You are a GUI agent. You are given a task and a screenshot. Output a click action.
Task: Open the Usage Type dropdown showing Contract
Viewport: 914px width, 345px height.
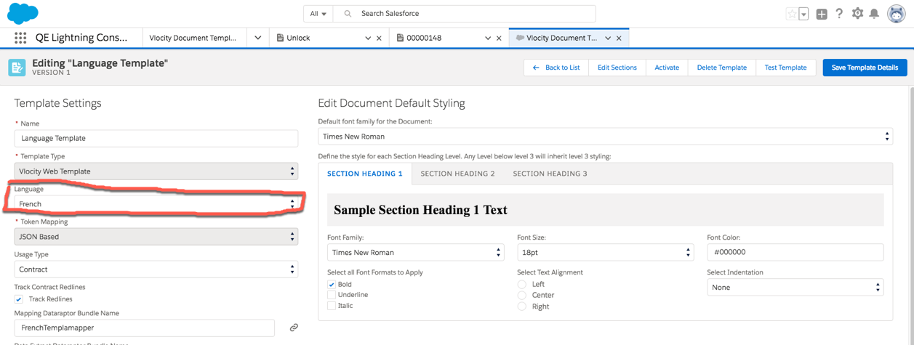coord(156,269)
